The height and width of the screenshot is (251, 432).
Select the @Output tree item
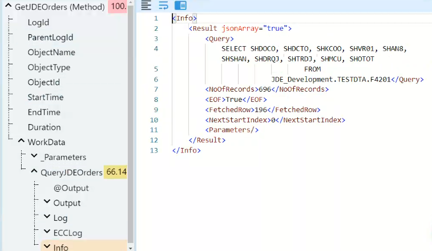[71, 188]
